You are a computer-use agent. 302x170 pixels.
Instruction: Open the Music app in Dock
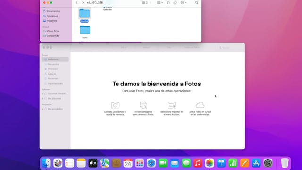coord(198,163)
